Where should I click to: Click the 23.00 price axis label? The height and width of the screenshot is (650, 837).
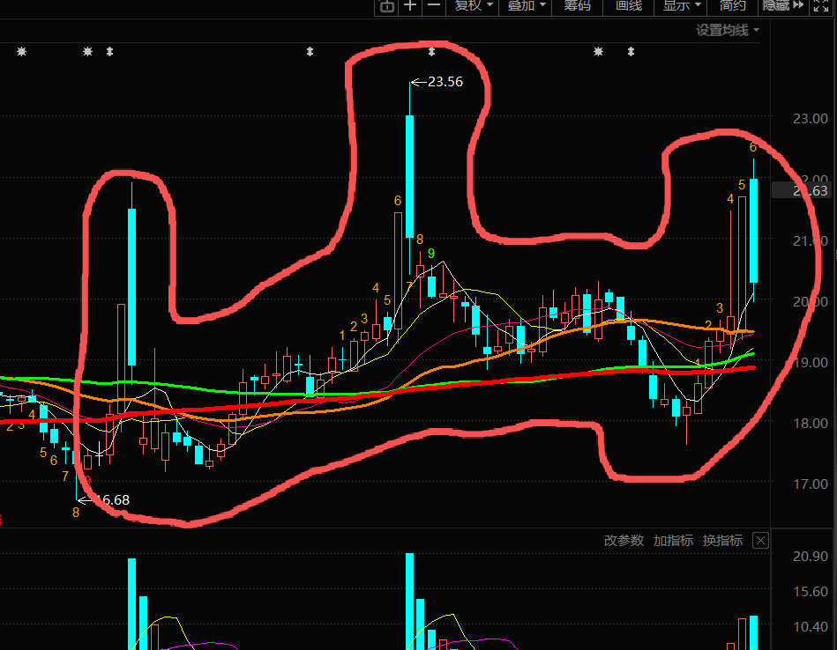coord(811,118)
